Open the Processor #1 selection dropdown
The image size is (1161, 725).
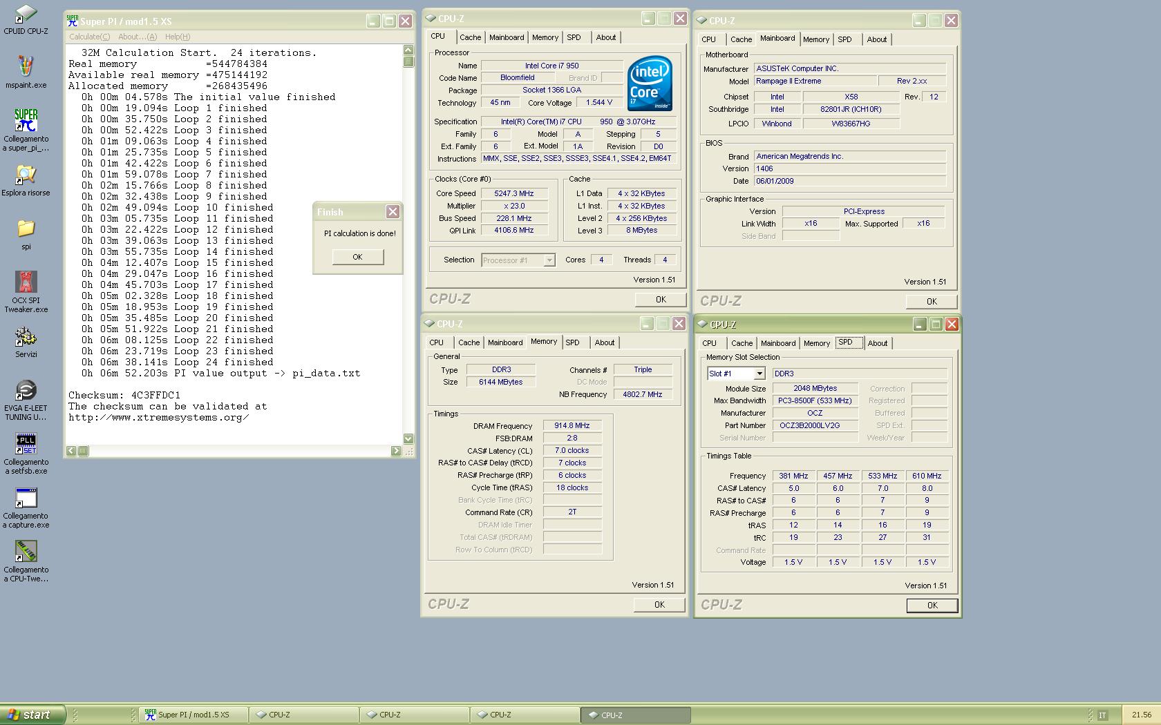coord(549,260)
